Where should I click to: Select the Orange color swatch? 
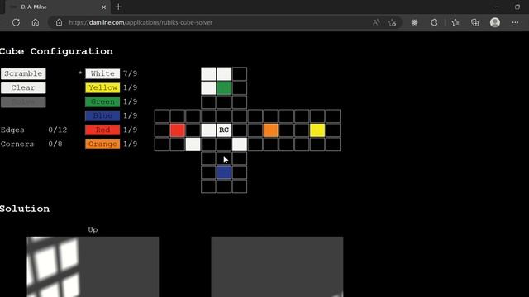click(x=102, y=144)
